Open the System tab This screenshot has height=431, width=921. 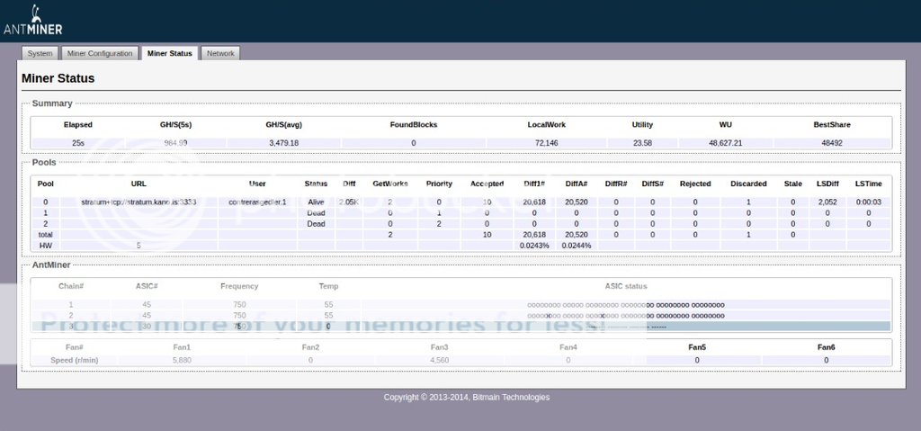coord(40,53)
